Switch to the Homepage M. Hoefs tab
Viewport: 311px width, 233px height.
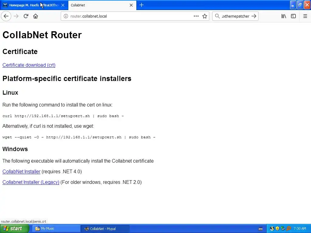[x=34, y=5]
